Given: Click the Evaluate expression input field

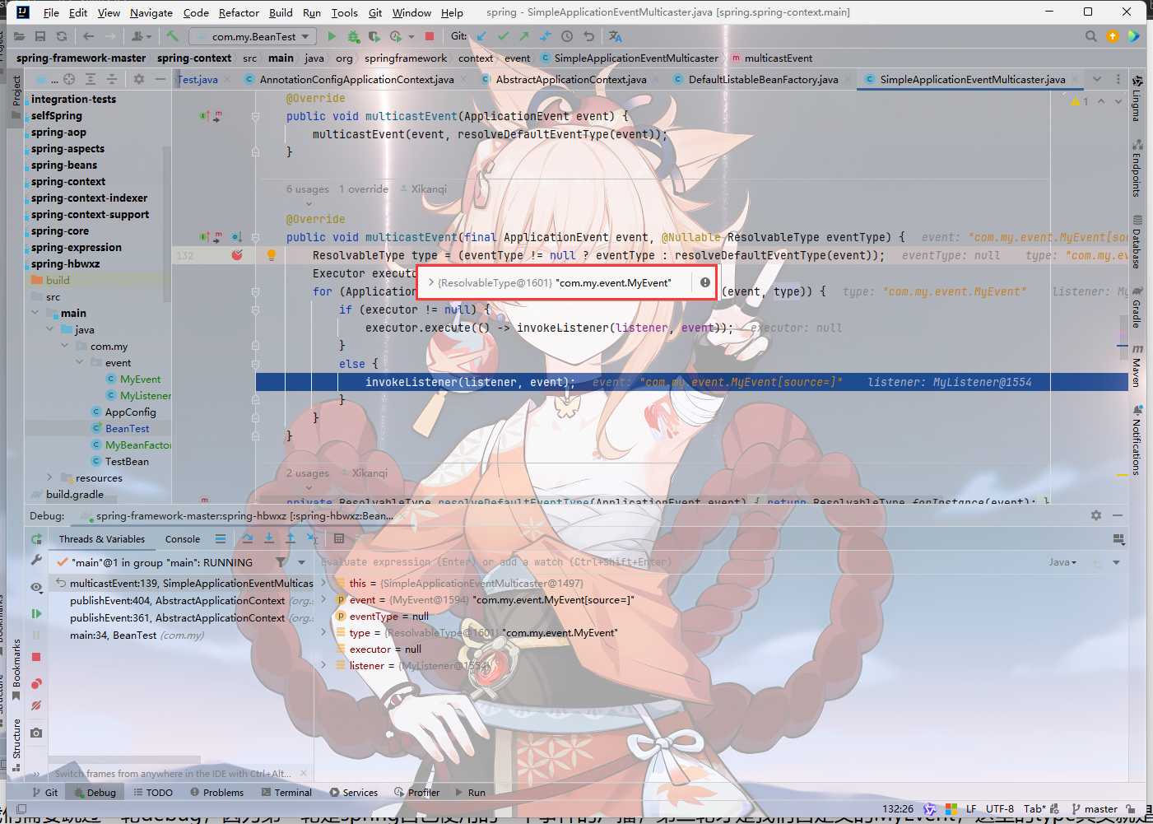Looking at the screenshot, I should (679, 562).
